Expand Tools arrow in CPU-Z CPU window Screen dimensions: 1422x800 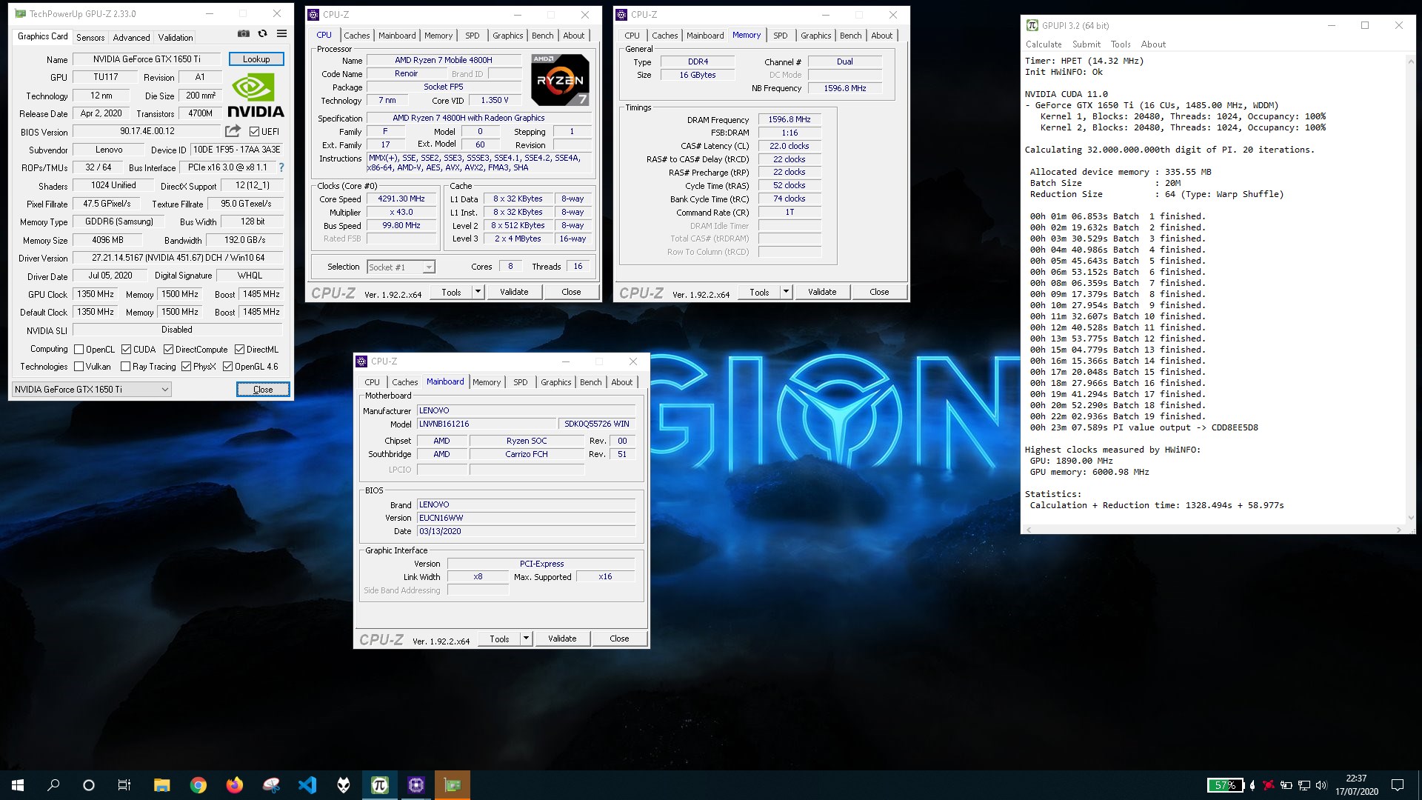point(478,292)
